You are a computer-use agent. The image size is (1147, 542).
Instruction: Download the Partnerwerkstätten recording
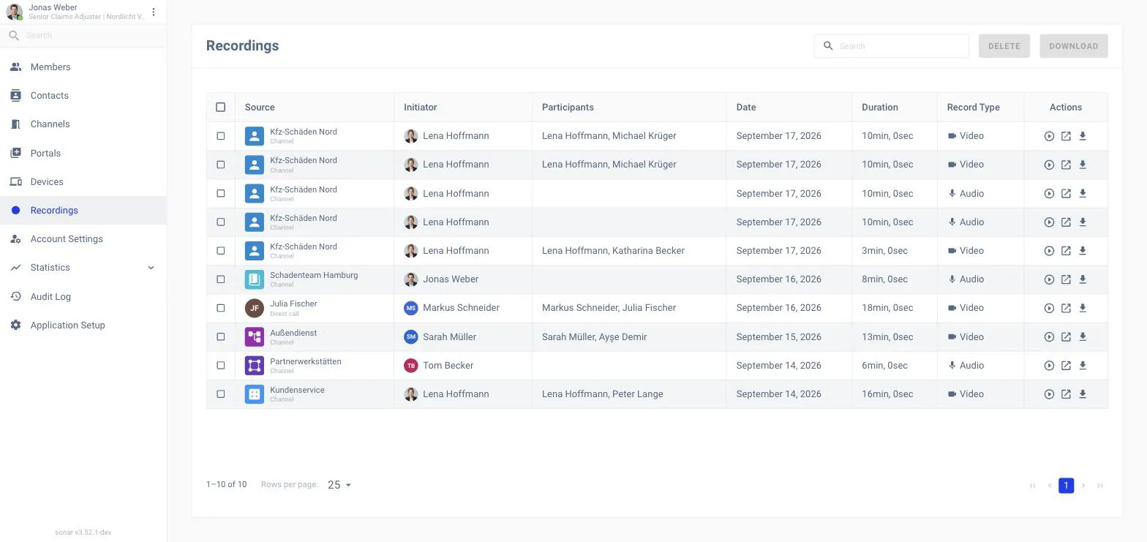click(x=1083, y=366)
